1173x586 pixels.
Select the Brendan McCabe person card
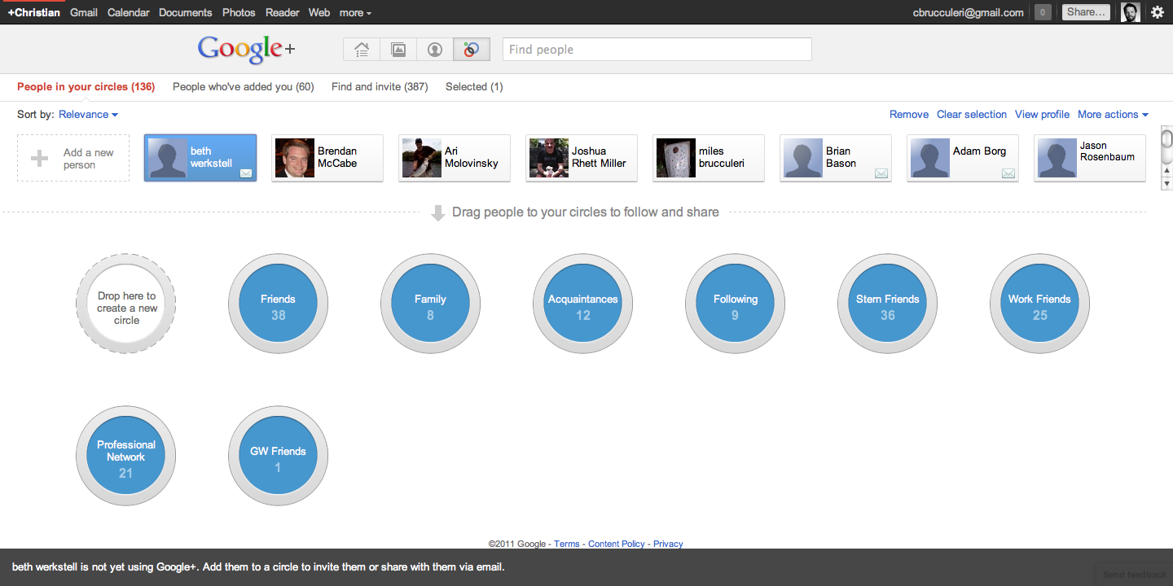(327, 158)
